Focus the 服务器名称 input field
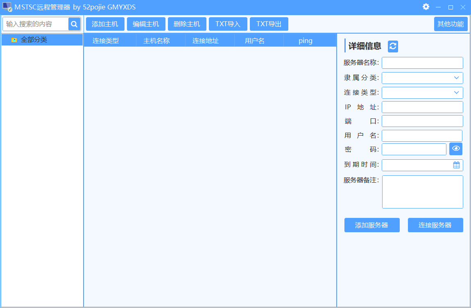471x308 pixels. click(422, 63)
